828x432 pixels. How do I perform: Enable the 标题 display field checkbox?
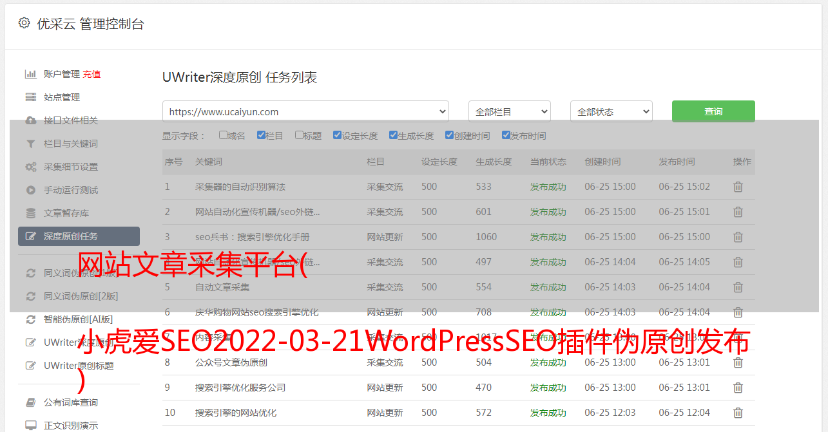[299, 135]
